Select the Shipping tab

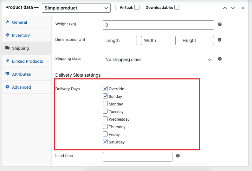[27, 48]
